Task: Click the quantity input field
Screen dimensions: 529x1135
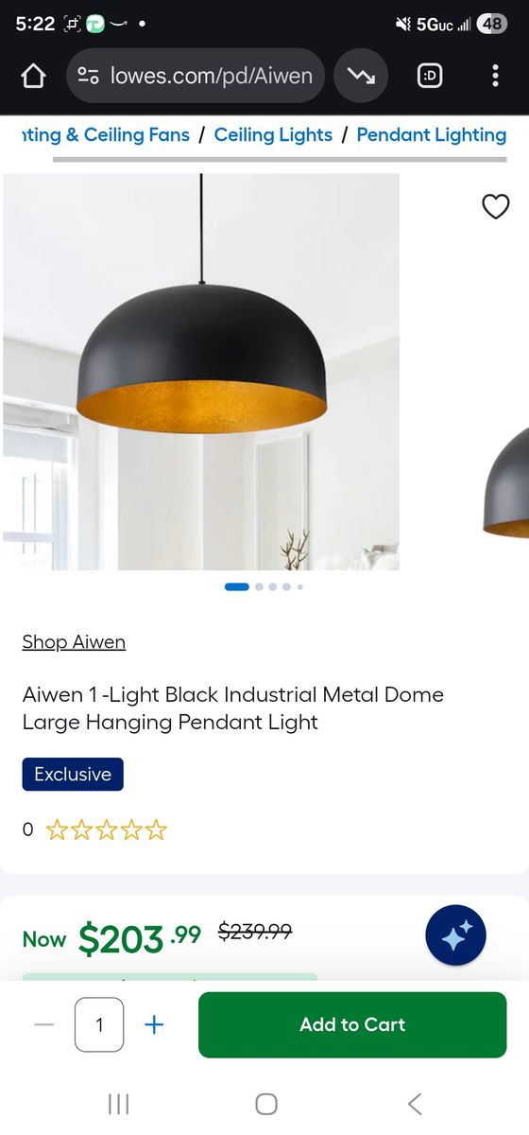Action: coord(99,1024)
